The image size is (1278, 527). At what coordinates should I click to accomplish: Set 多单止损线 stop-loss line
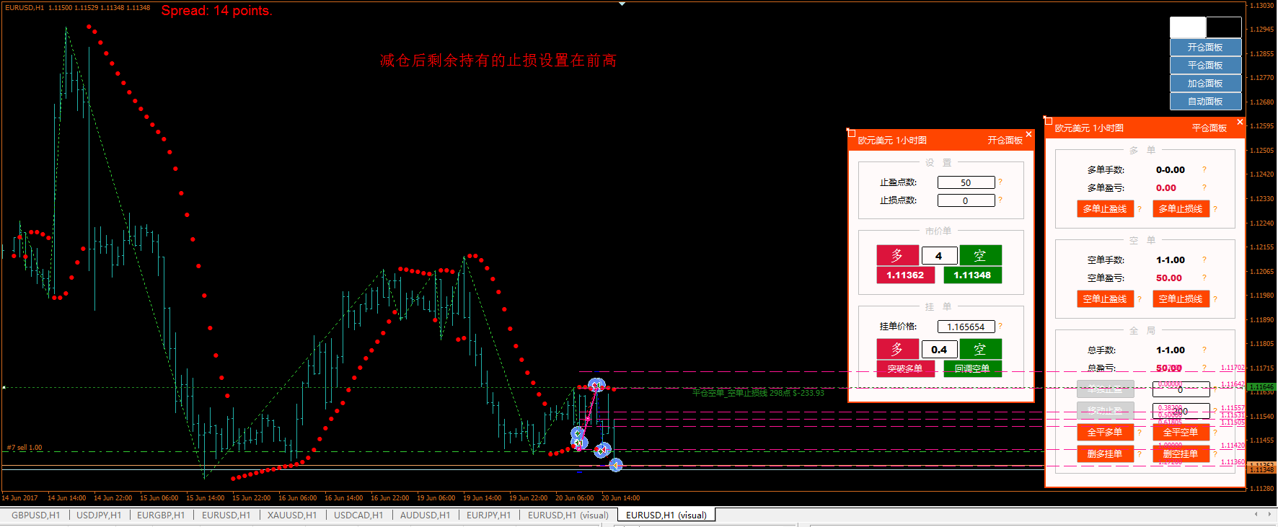[x=1181, y=209]
